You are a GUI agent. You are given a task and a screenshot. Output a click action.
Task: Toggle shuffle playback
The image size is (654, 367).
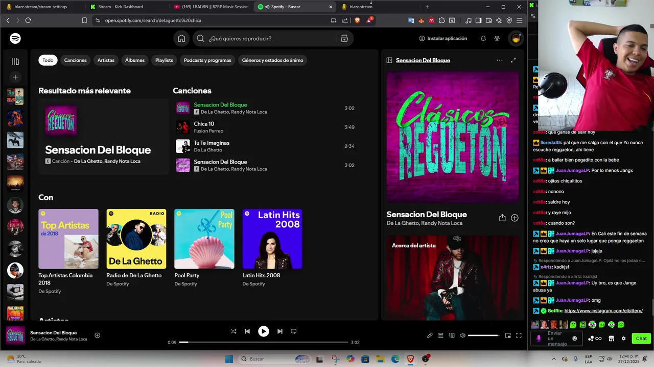pos(233,331)
